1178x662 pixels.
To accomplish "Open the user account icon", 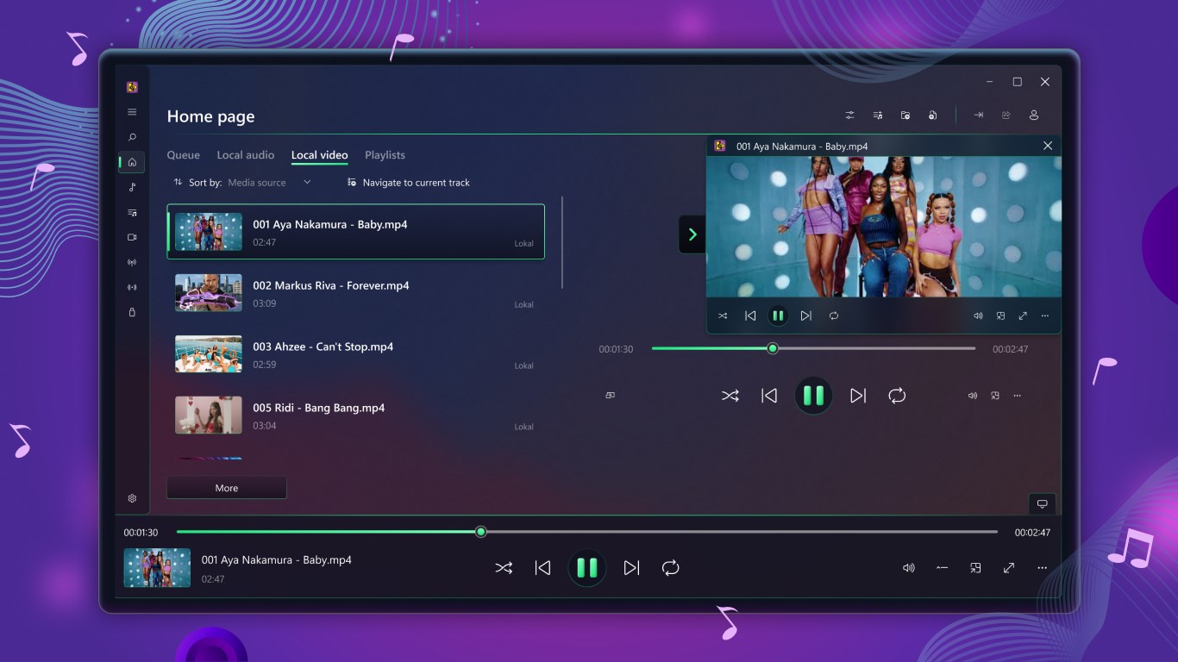I will pos(1033,115).
